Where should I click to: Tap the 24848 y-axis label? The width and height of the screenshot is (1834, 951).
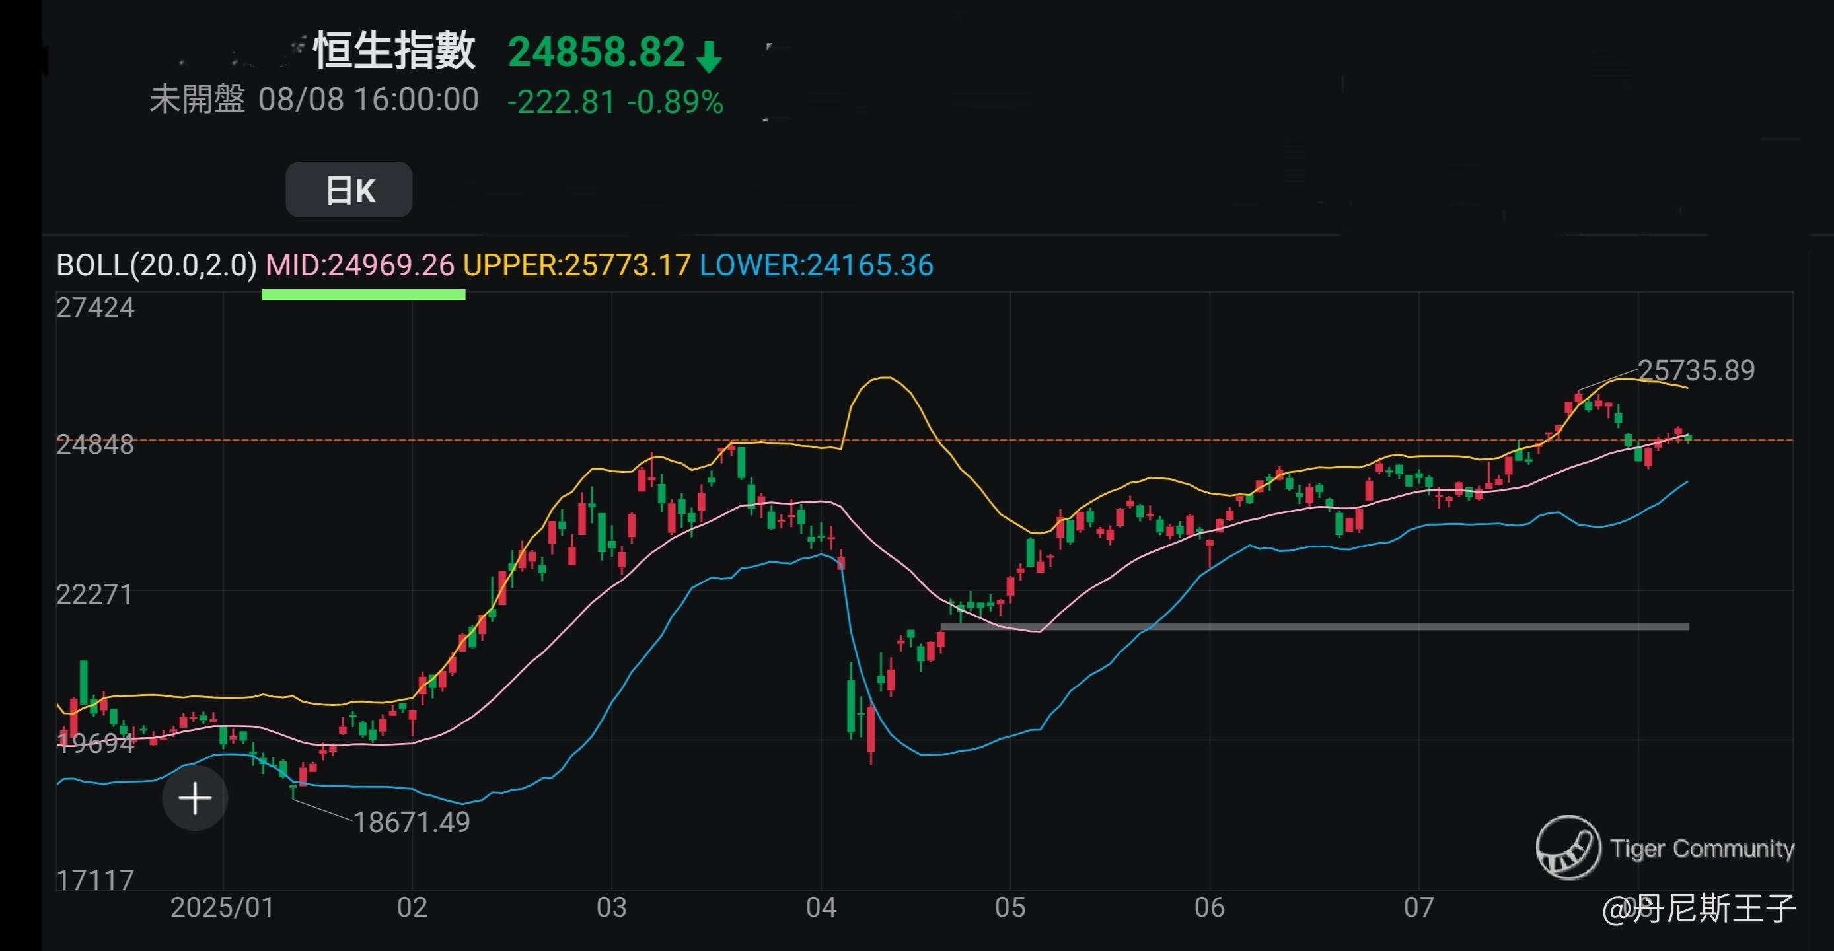pos(94,444)
